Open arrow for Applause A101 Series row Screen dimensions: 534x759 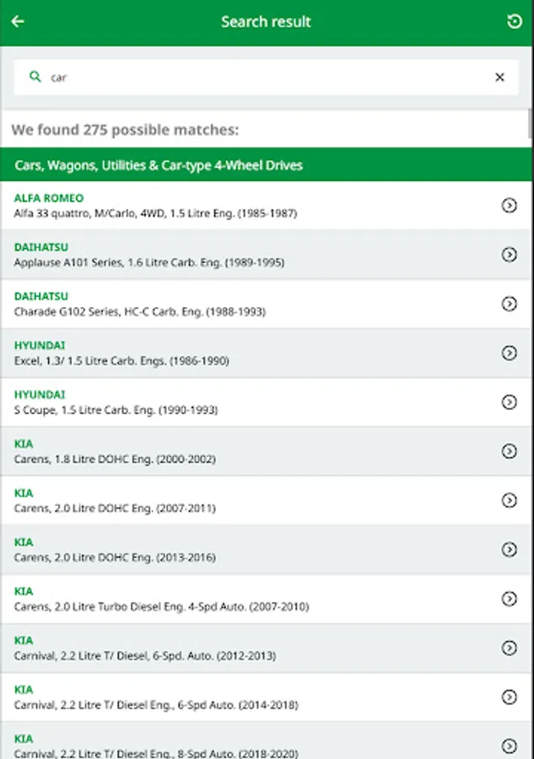click(509, 254)
